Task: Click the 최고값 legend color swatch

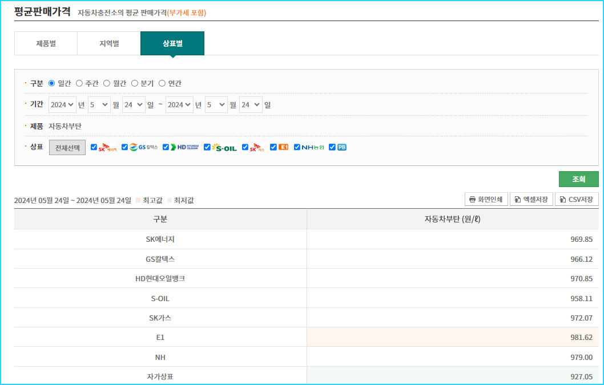Action: tap(138, 201)
